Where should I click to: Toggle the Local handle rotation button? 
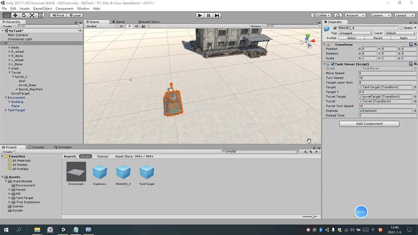pyautogui.click(x=75, y=15)
